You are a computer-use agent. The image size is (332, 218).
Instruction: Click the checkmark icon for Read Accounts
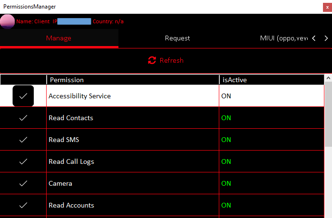click(23, 205)
